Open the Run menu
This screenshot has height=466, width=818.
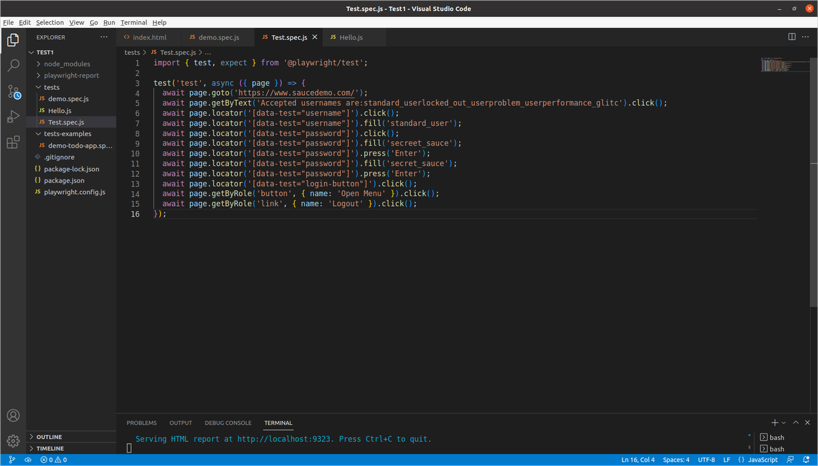click(x=109, y=22)
